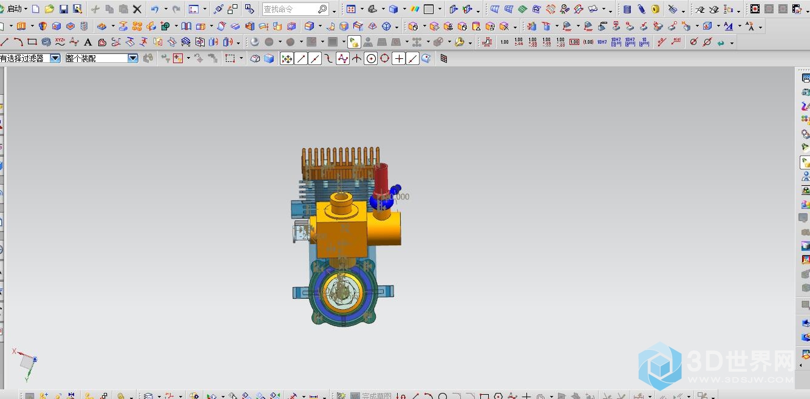810x399 pixels.
Task: Open the Orient View dropdown
Action: 384,10
